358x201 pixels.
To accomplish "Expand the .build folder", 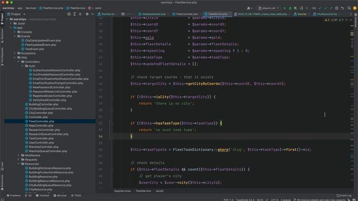I will point(11,23).
